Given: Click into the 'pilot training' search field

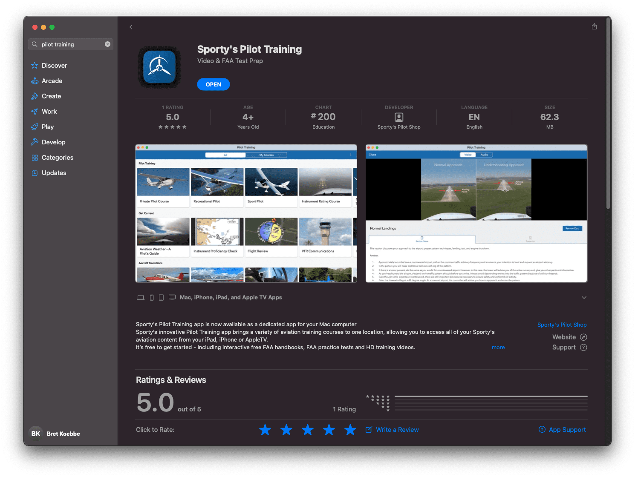Looking at the screenshot, I should [x=71, y=44].
